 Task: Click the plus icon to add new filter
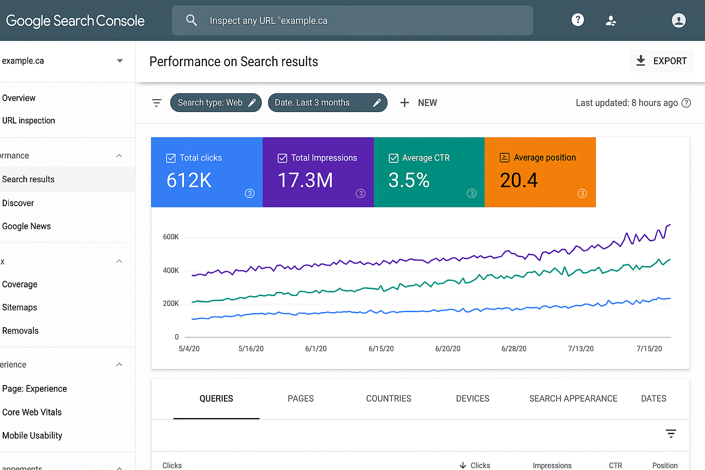point(404,103)
